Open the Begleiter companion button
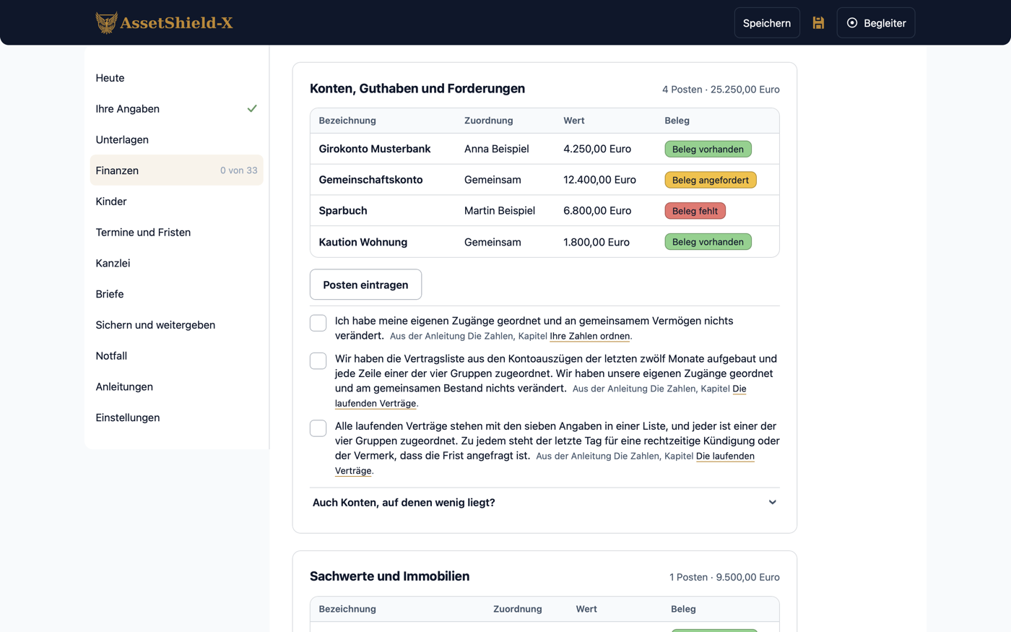Image resolution: width=1011 pixels, height=632 pixels. pyautogui.click(x=876, y=23)
